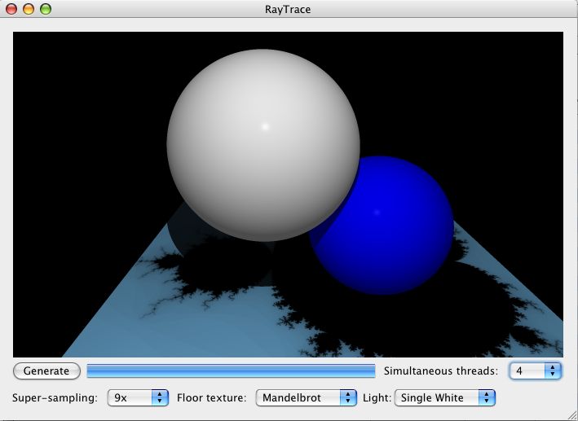Open the Simultaneous threads dropdown
Image resolution: width=578 pixels, height=421 pixels.
(536, 371)
